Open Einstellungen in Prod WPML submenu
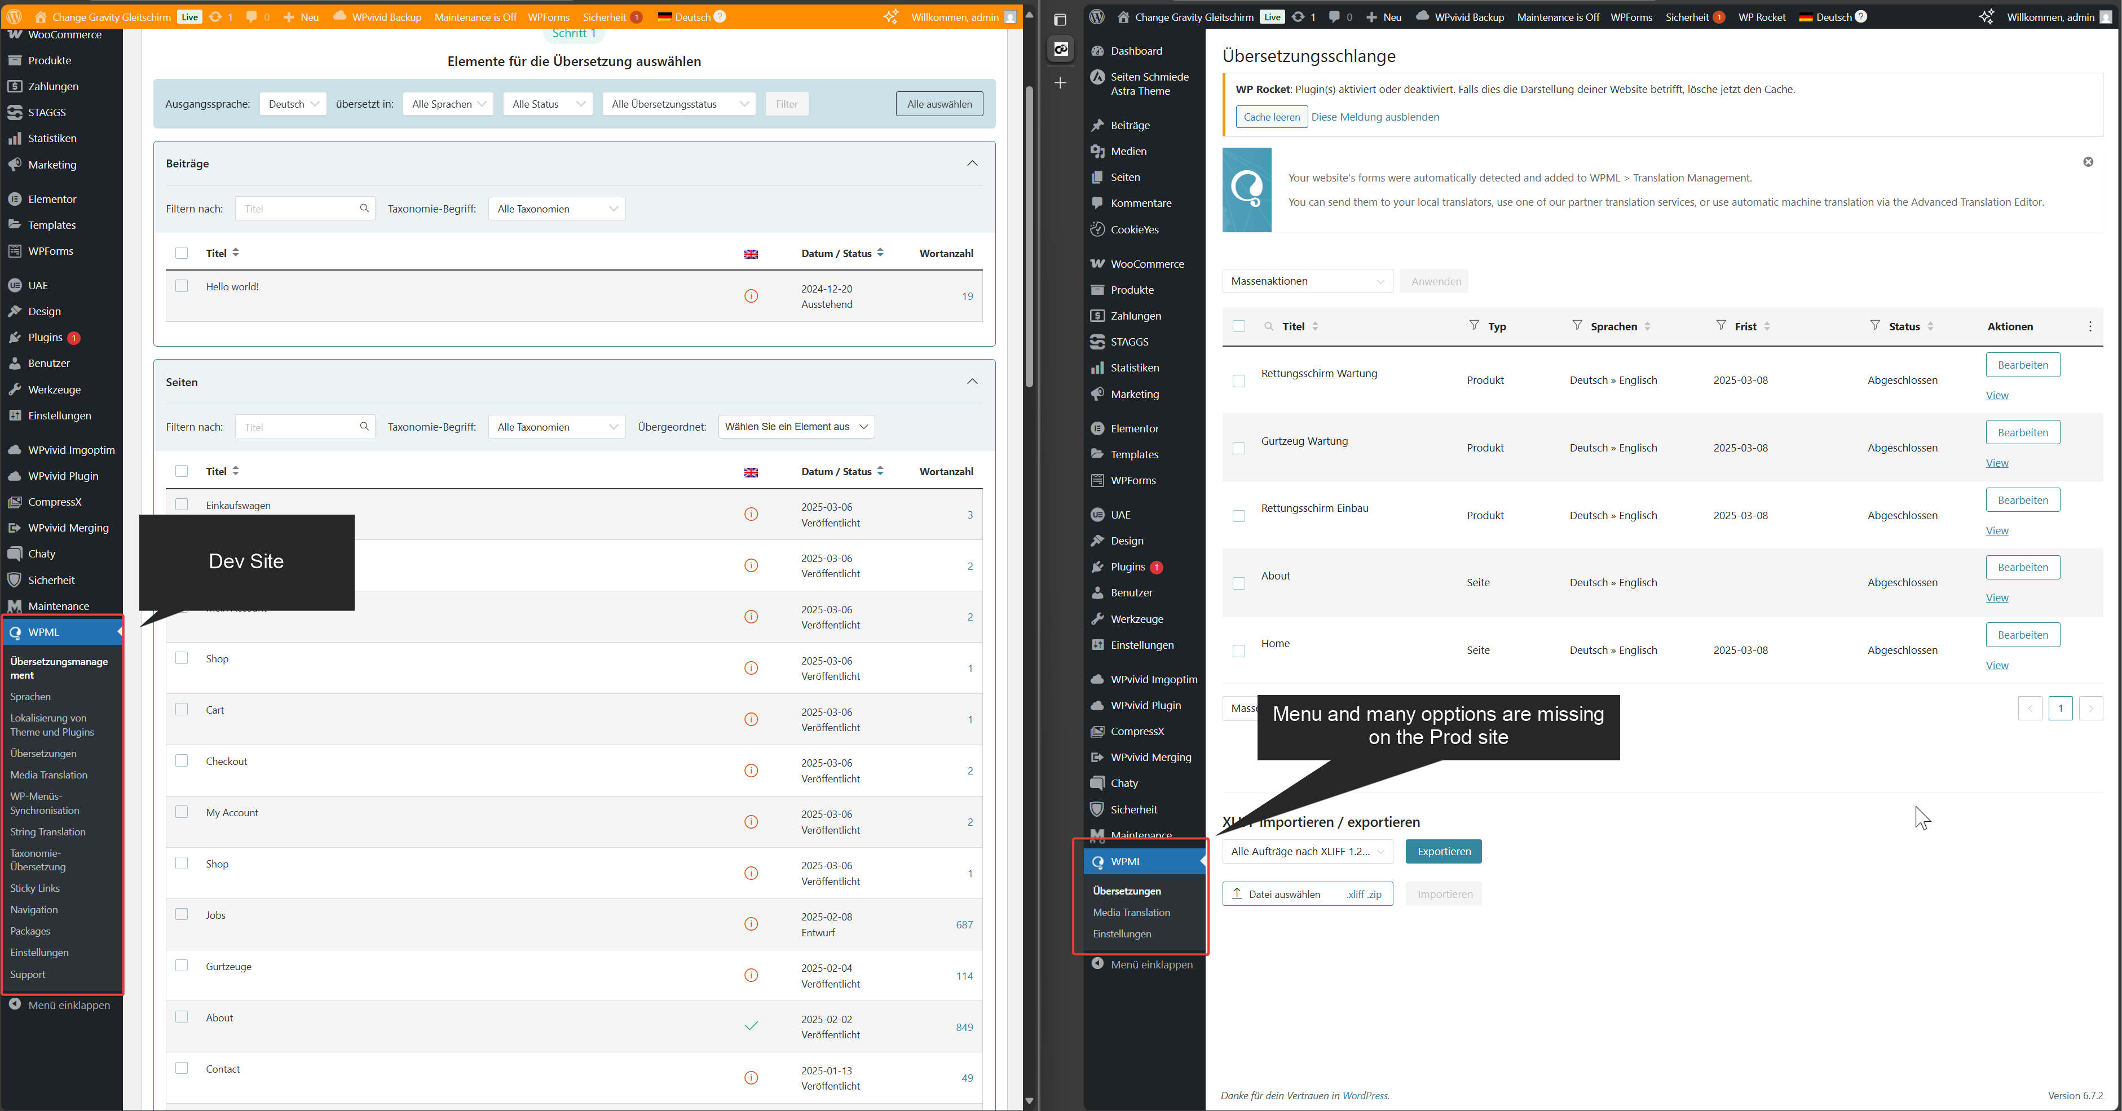Viewport: 2122px width, 1111px height. [1122, 934]
